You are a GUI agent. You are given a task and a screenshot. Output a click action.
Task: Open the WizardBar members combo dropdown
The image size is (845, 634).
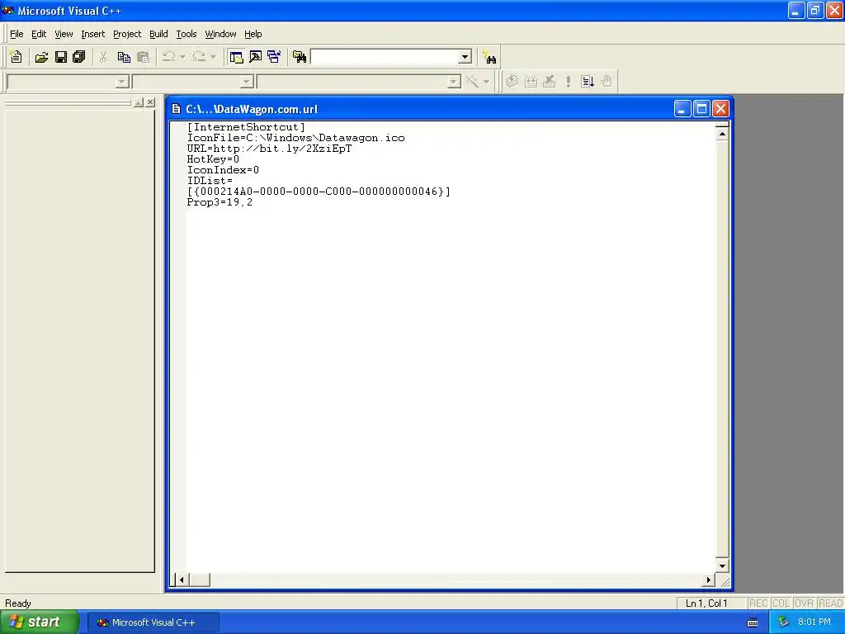tap(454, 82)
